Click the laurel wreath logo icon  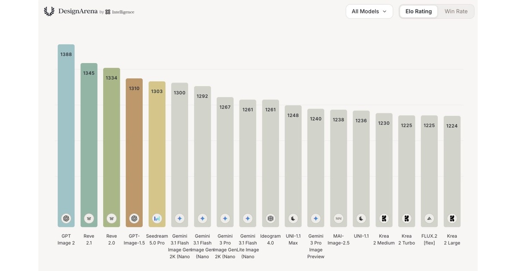49,11
